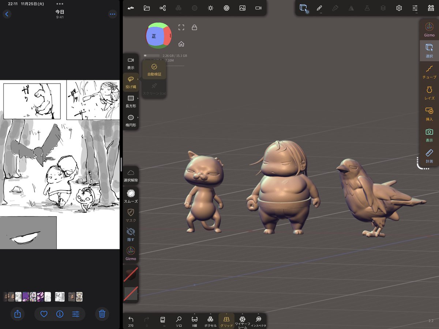The image size is (439, 329).
Task: Toggle 自動検証 auto validate option
Action: point(154,70)
